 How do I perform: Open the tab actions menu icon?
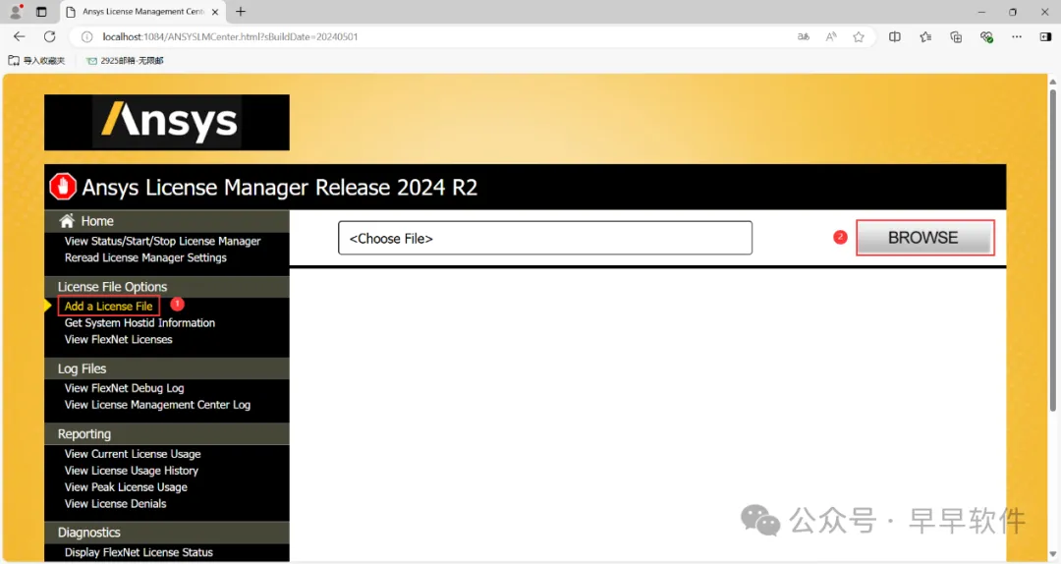pyautogui.click(x=41, y=12)
